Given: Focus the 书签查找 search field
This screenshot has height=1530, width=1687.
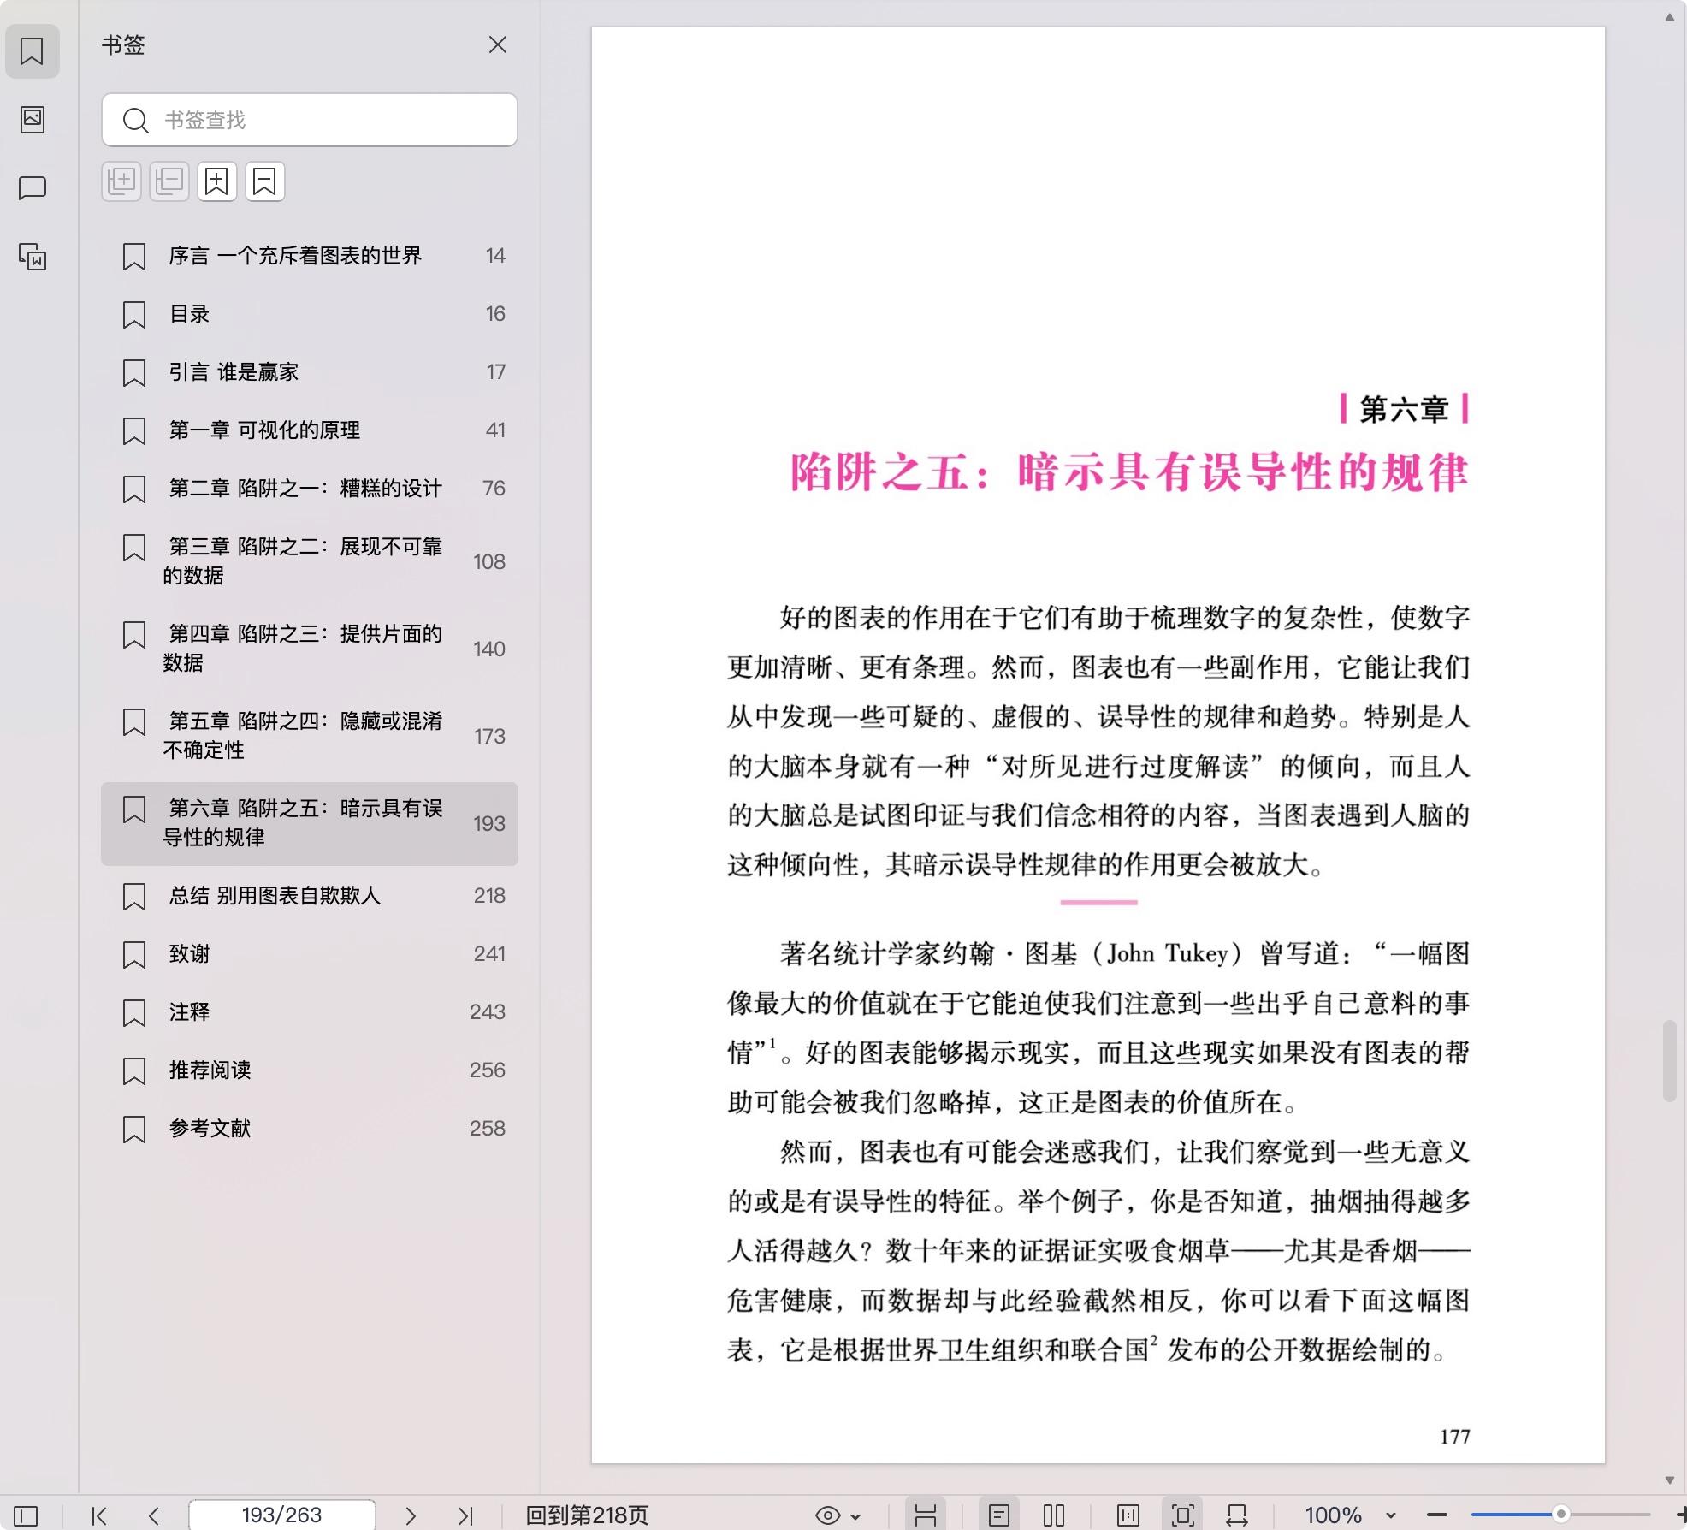Looking at the screenshot, I should point(310,120).
